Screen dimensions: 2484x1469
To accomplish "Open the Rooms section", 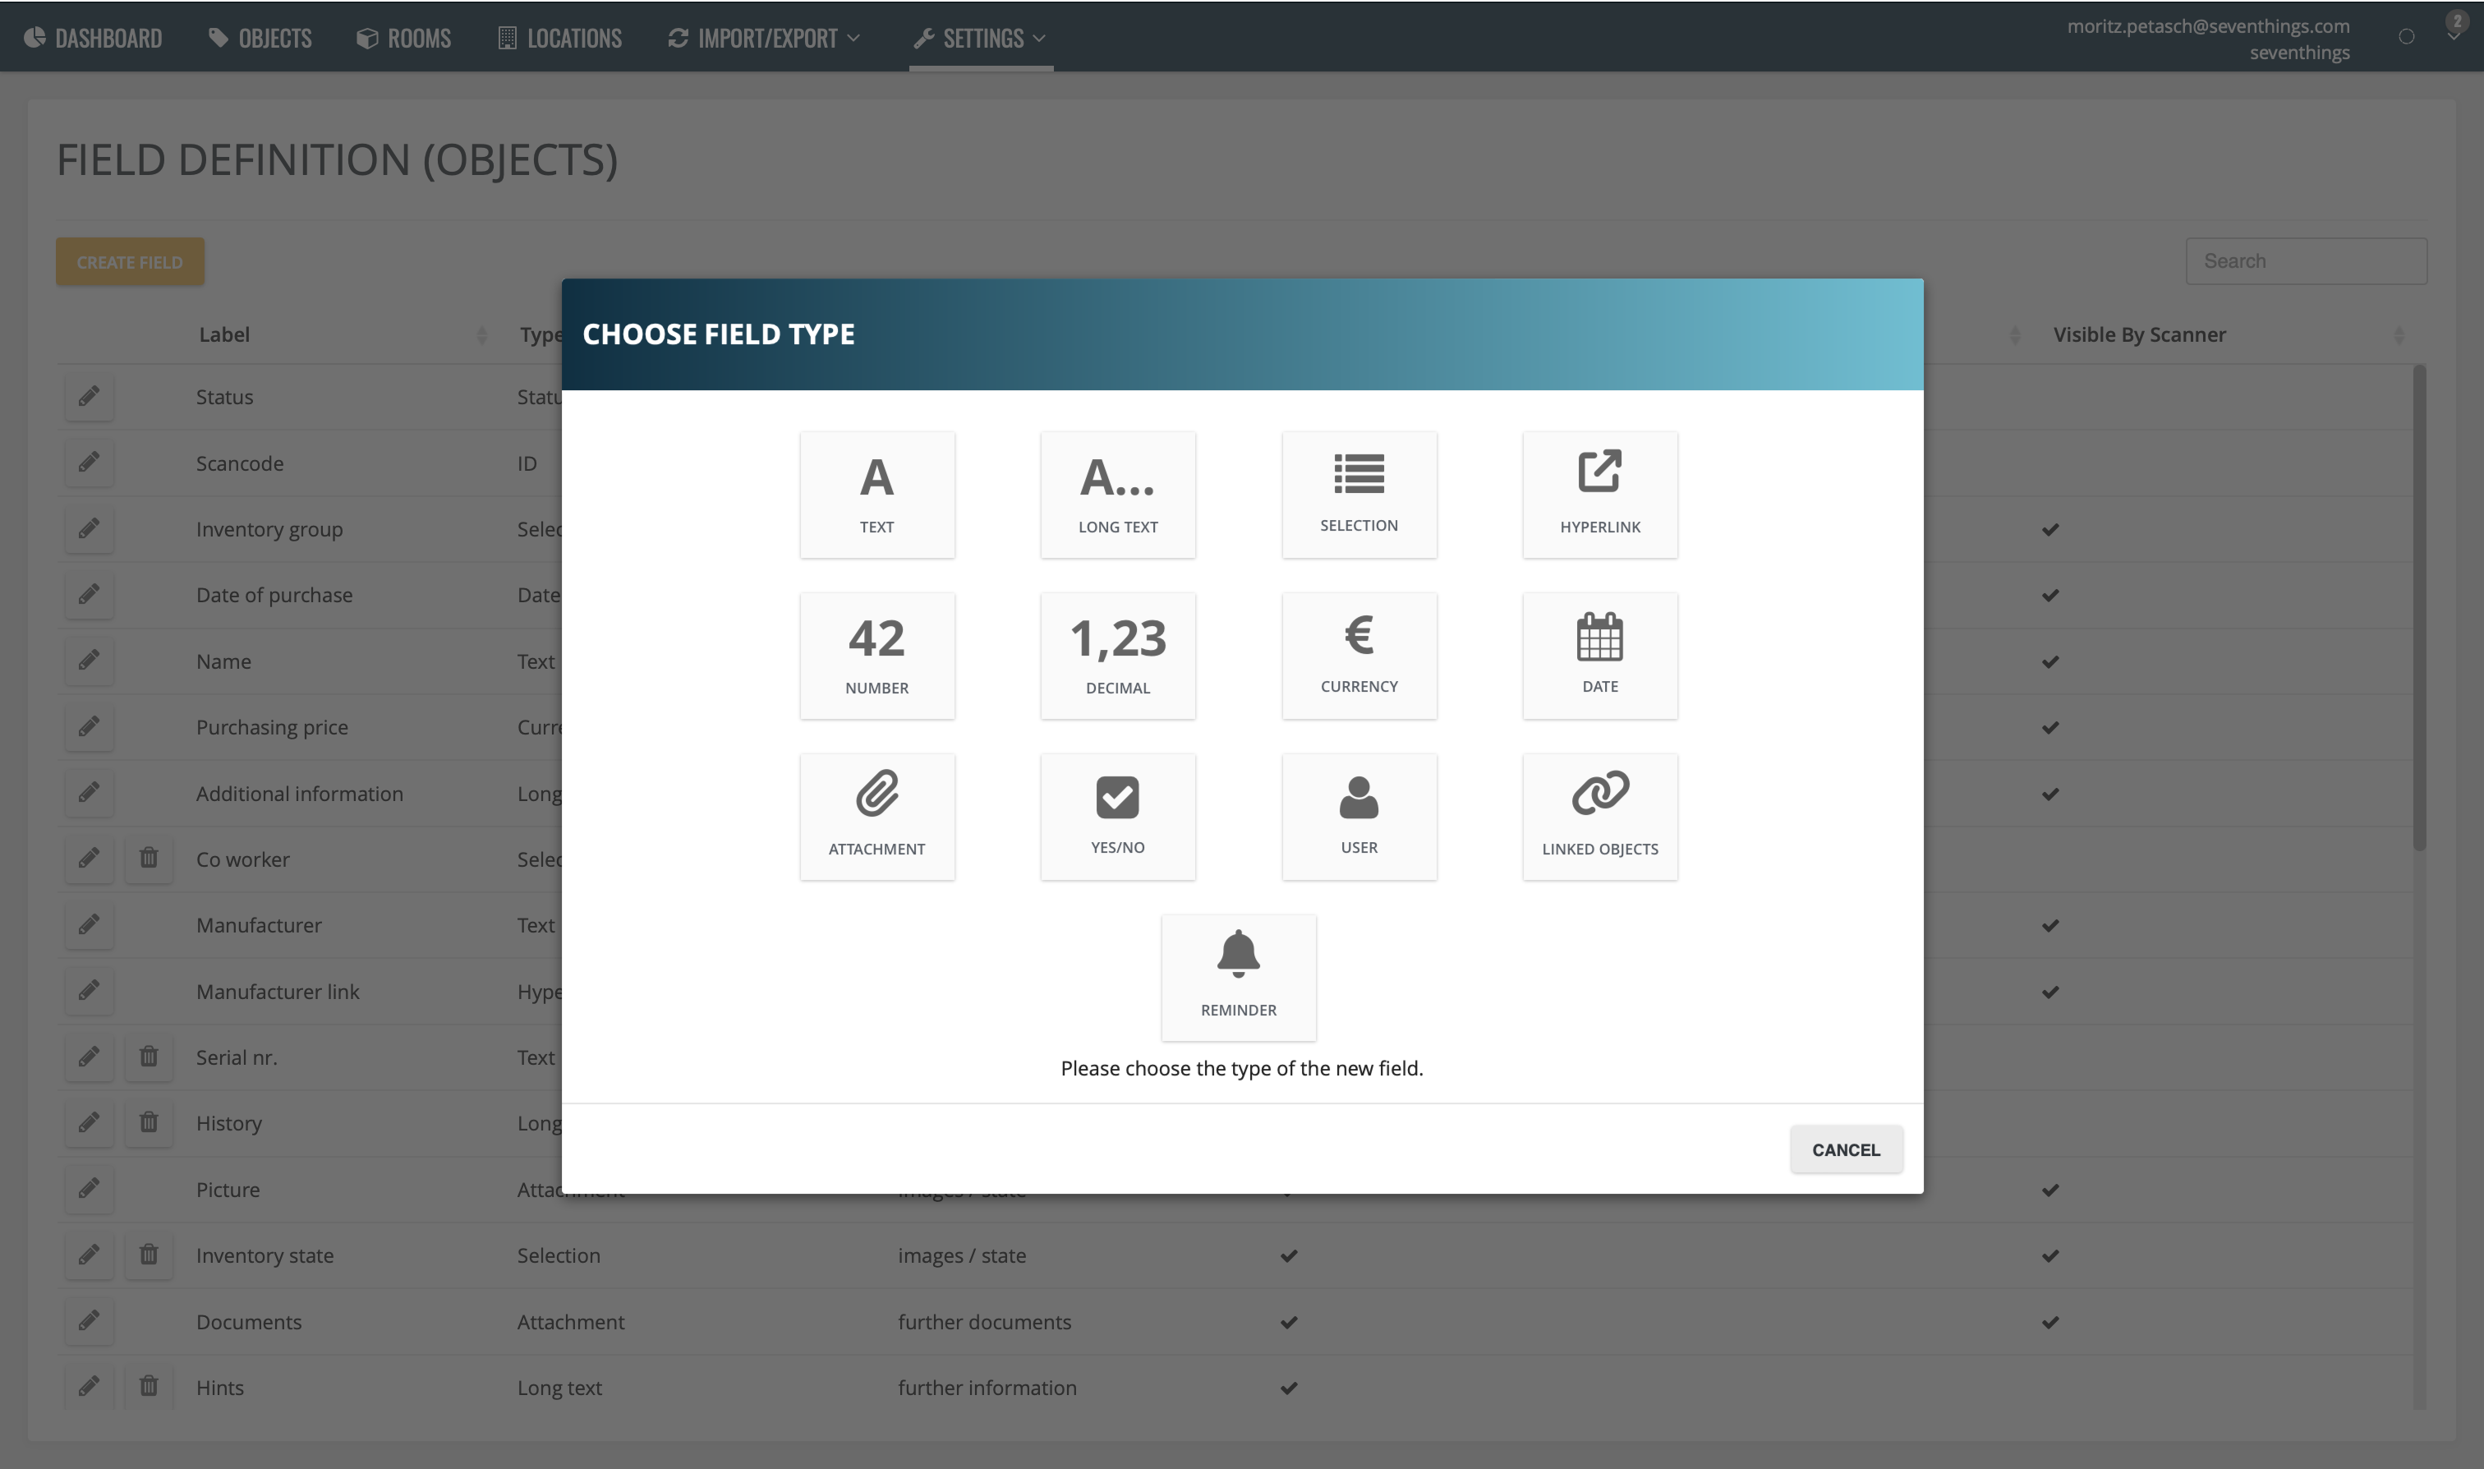I will coord(404,38).
